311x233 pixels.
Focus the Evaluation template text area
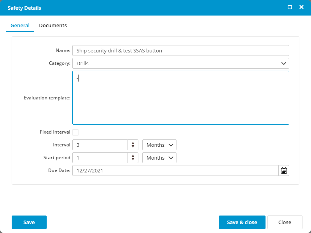[x=180, y=97]
